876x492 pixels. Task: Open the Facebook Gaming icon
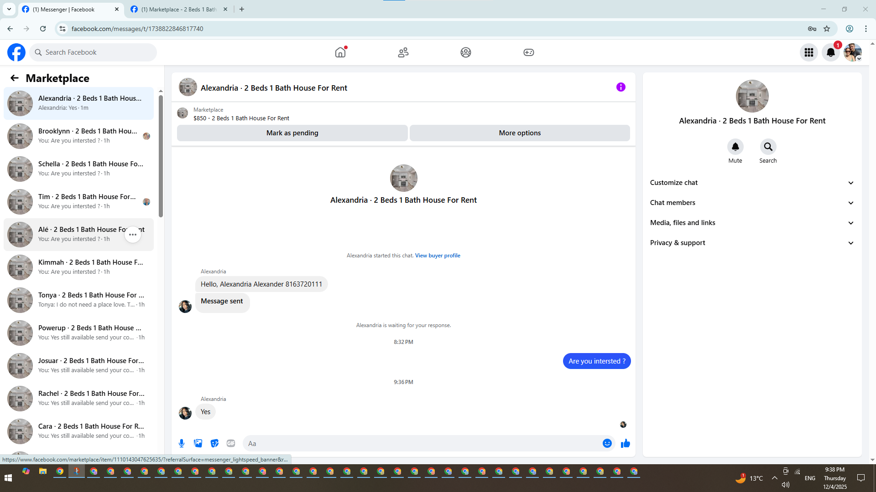point(528,52)
